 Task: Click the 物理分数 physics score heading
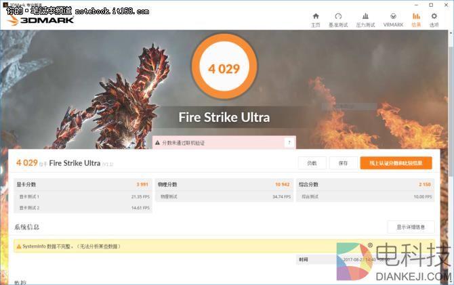167,184
